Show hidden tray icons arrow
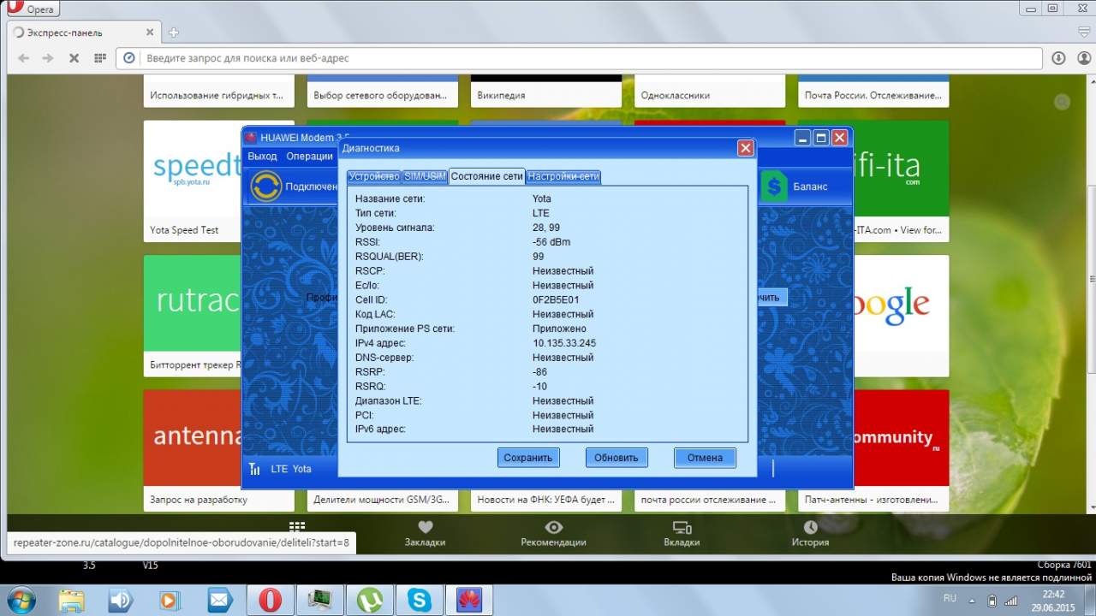 click(972, 599)
